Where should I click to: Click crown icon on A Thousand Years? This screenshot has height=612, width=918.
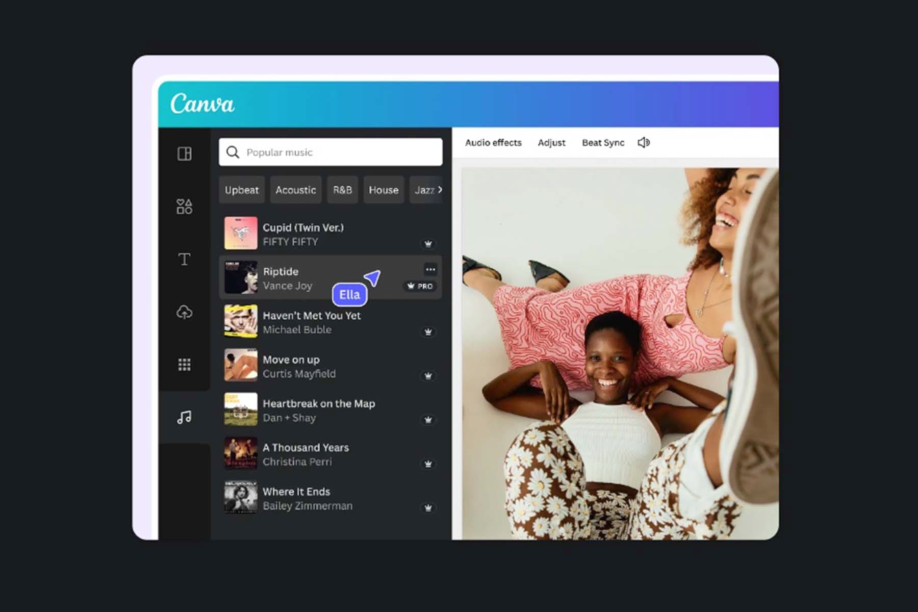click(x=428, y=464)
